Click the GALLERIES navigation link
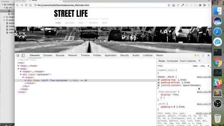This screenshot has height=126, width=224. [70, 23]
